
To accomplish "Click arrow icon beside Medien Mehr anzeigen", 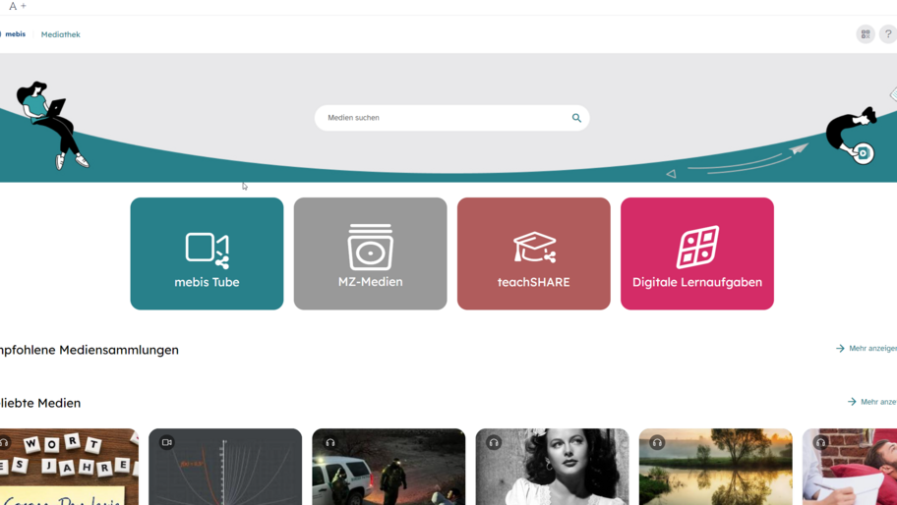I will click(x=852, y=402).
